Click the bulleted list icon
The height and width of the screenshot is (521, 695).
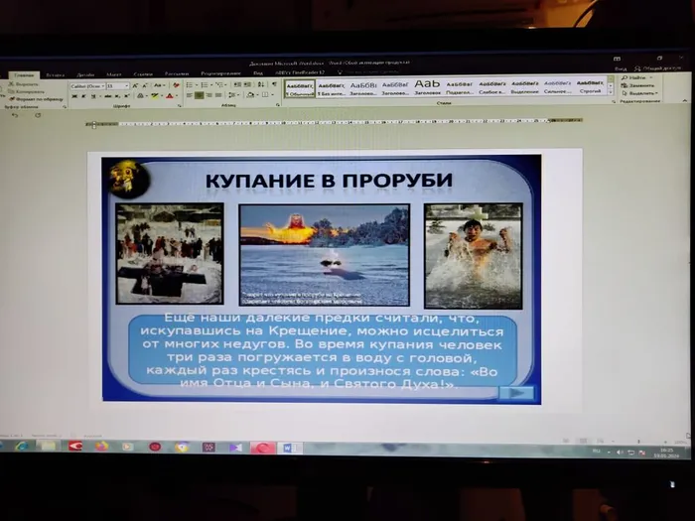[191, 85]
